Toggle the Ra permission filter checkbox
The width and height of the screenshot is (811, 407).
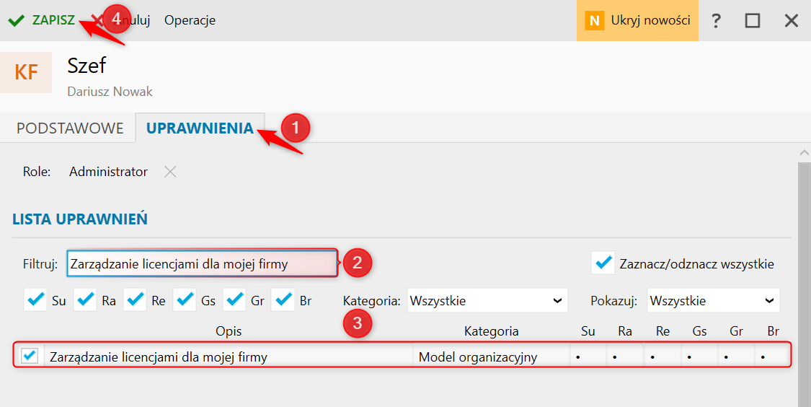(85, 299)
